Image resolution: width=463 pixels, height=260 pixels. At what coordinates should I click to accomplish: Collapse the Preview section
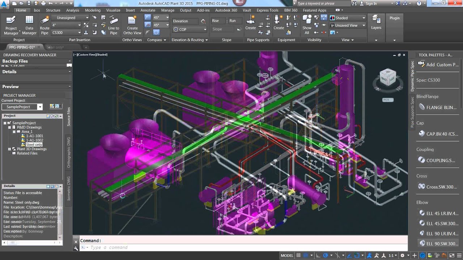[69, 87]
